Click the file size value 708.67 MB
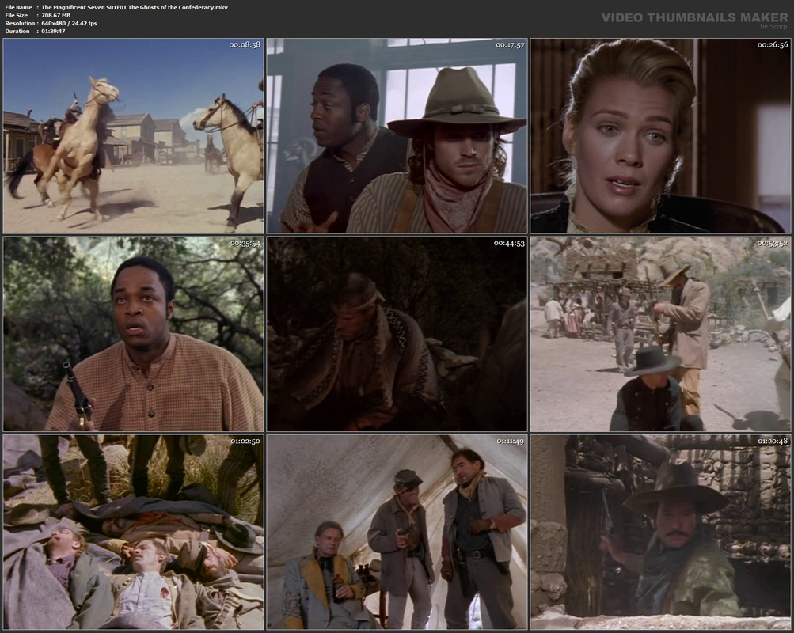Viewport: 794px width, 633px height. [x=55, y=15]
